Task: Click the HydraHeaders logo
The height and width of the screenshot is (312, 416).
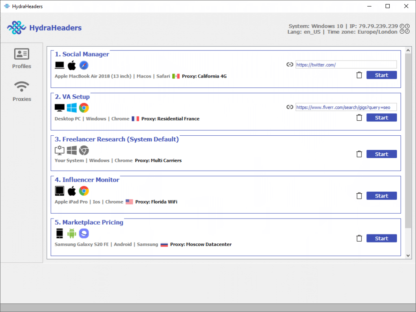Action: [16, 28]
